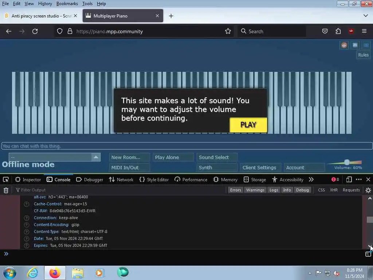Close the Anti piracy screen studio tab
The image size is (373, 280).
pyautogui.click(x=75, y=16)
